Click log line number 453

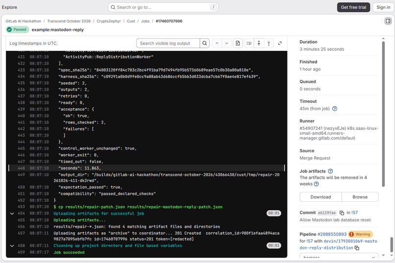[x=21, y=207]
